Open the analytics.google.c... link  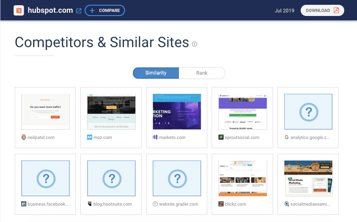click(310, 137)
